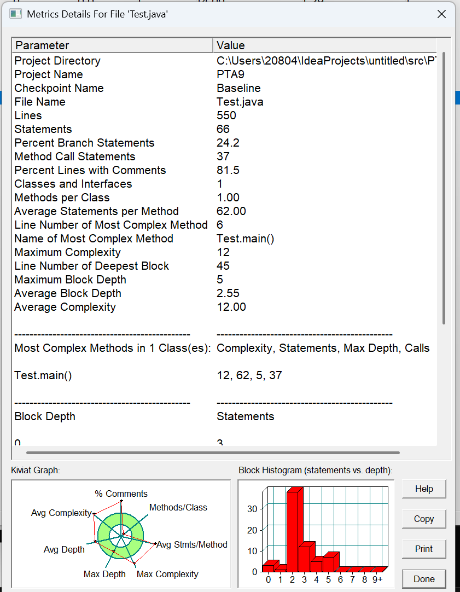
Task: Click the 'Avg Stmts/Method' label in Kiviat graph
Action: coord(192,545)
